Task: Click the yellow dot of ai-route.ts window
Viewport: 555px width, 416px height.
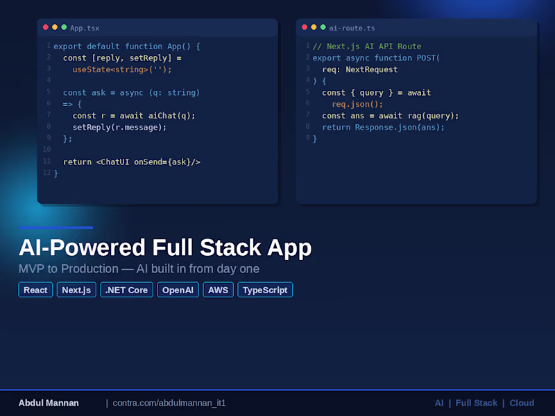Action: tap(314, 27)
